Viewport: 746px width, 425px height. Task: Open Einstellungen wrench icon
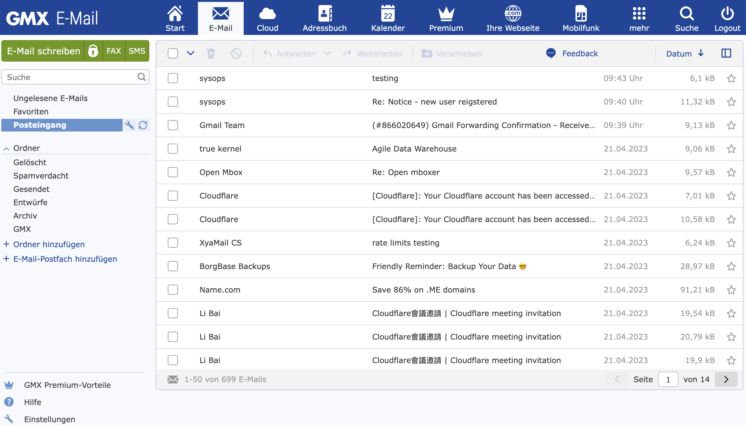[x=9, y=419]
